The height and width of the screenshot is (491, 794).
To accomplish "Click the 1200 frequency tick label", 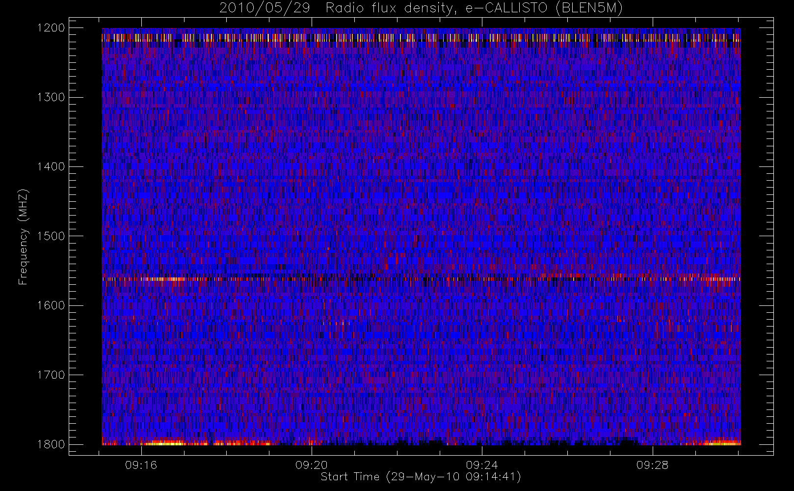I will [x=51, y=28].
